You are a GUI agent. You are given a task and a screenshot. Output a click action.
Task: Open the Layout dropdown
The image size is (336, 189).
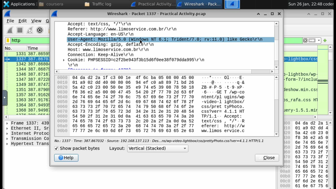pyautogui.click(x=157, y=148)
